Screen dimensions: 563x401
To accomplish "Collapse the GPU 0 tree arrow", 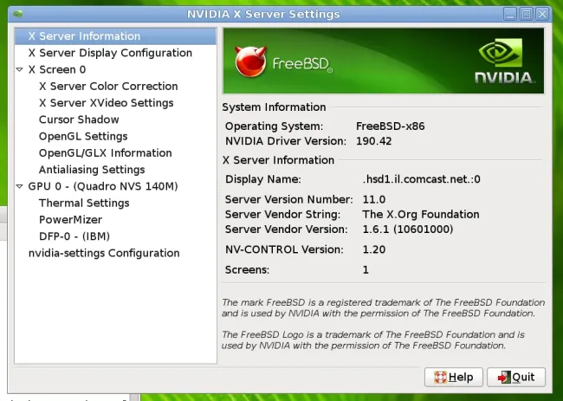I will [20, 186].
